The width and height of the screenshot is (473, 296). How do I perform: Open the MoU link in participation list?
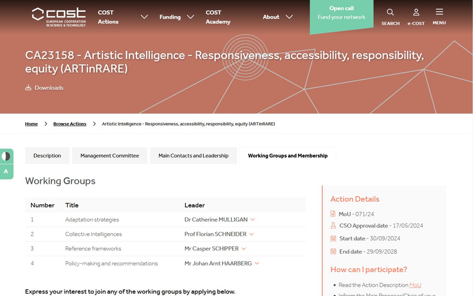pyautogui.click(x=415, y=285)
